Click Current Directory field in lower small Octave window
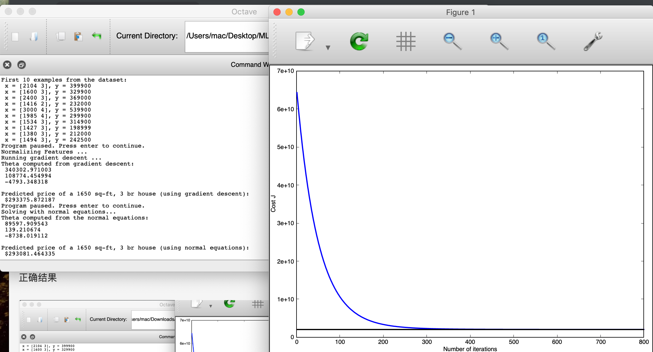The height and width of the screenshot is (352, 653). pyautogui.click(x=153, y=319)
